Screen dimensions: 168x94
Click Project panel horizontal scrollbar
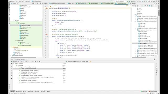23,57
